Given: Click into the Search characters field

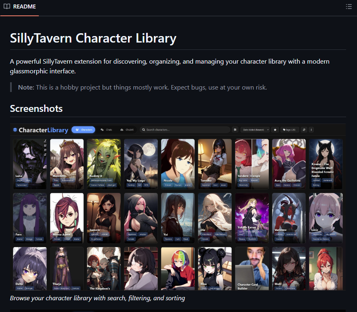Looking at the screenshot, I should (185, 130).
